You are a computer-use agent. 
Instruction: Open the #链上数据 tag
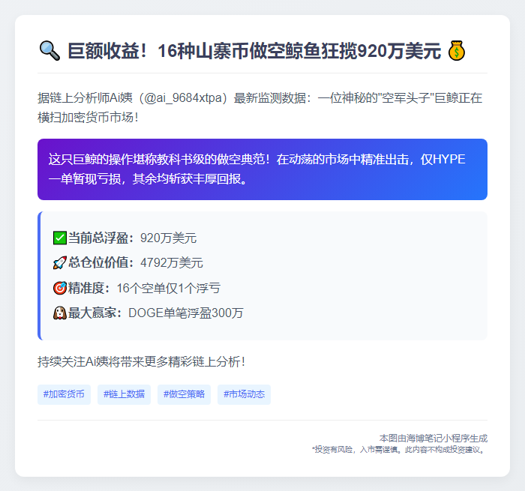click(x=124, y=394)
